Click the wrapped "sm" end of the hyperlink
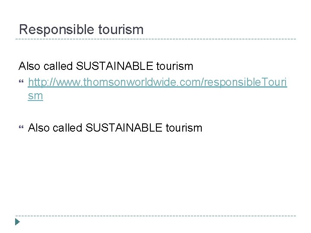Screen dimensions: 311x233 (x=35, y=96)
